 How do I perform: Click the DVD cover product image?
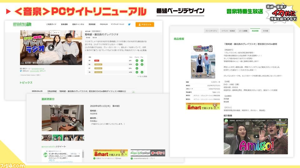(x=203, y=62)
